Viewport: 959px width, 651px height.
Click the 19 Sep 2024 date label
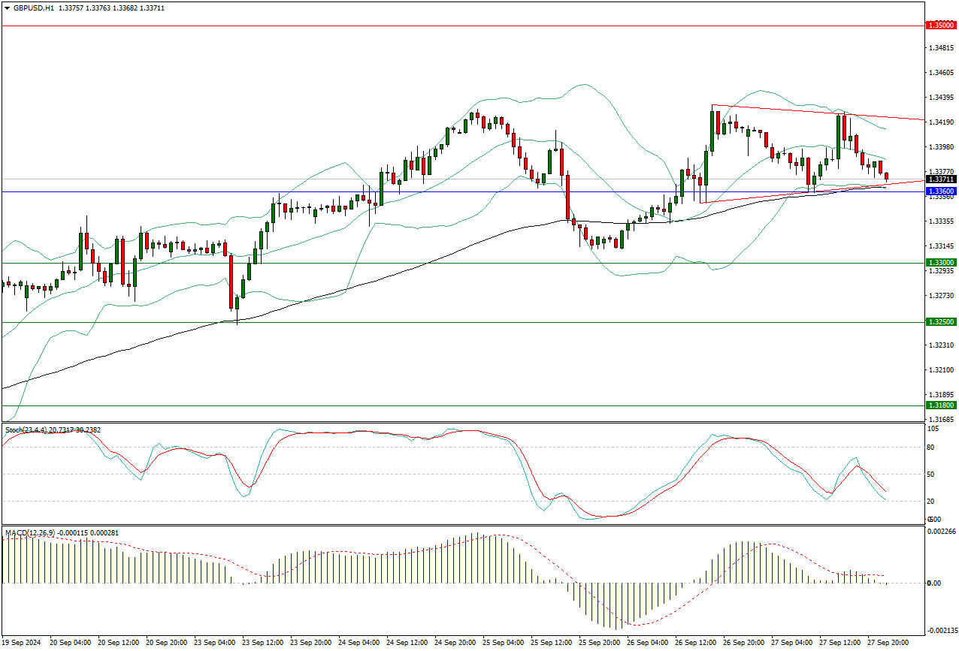[22, 643]
